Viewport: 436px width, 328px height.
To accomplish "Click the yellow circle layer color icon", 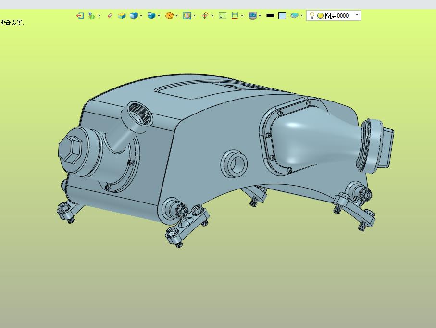I will [x=320, y=15].
